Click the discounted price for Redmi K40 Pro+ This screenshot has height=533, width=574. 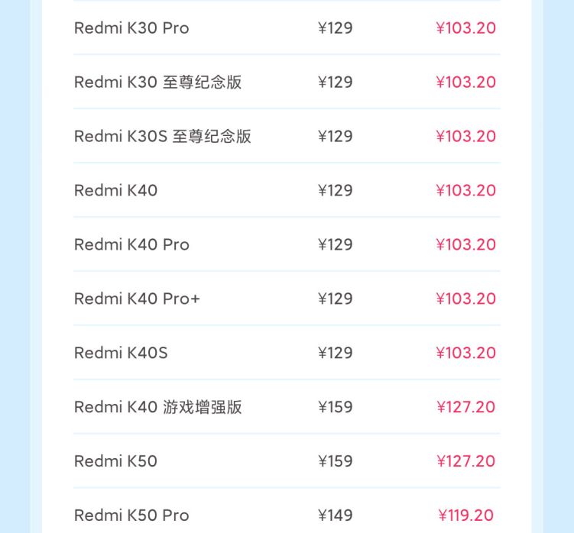(465, 299)
